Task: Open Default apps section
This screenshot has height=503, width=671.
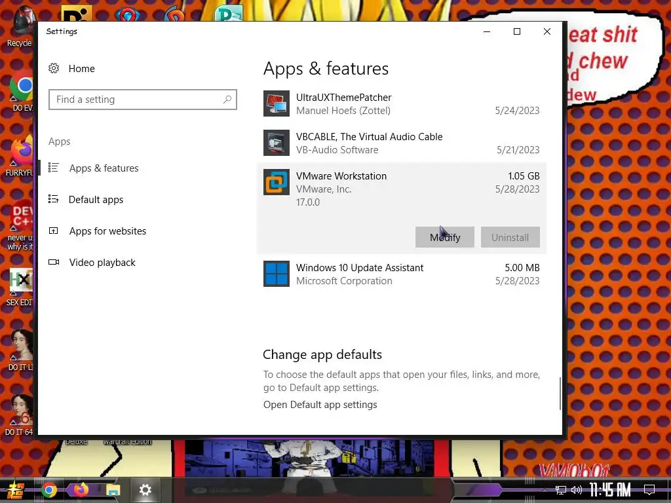Action: (x=96, y=200)
